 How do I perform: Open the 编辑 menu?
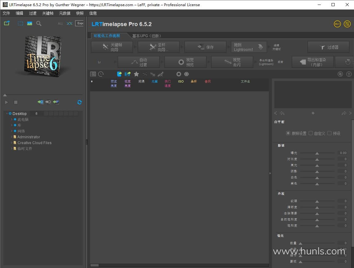(x=19, y=13)
